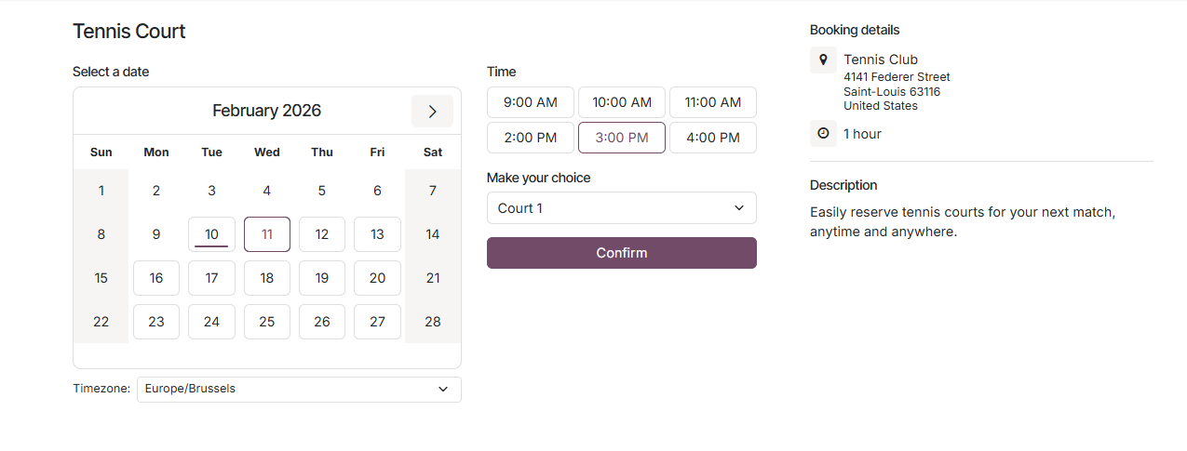The image size is (1187, 451).
Task: Go to next month in calendar
Action: coord(432,112)
